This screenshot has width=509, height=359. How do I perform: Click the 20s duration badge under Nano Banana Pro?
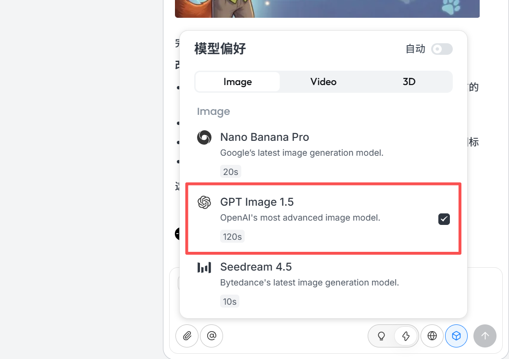[230, 171]
